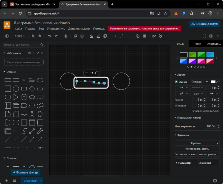
Task: Toggle fullscreen mode icon
Action: coord(204,36)
